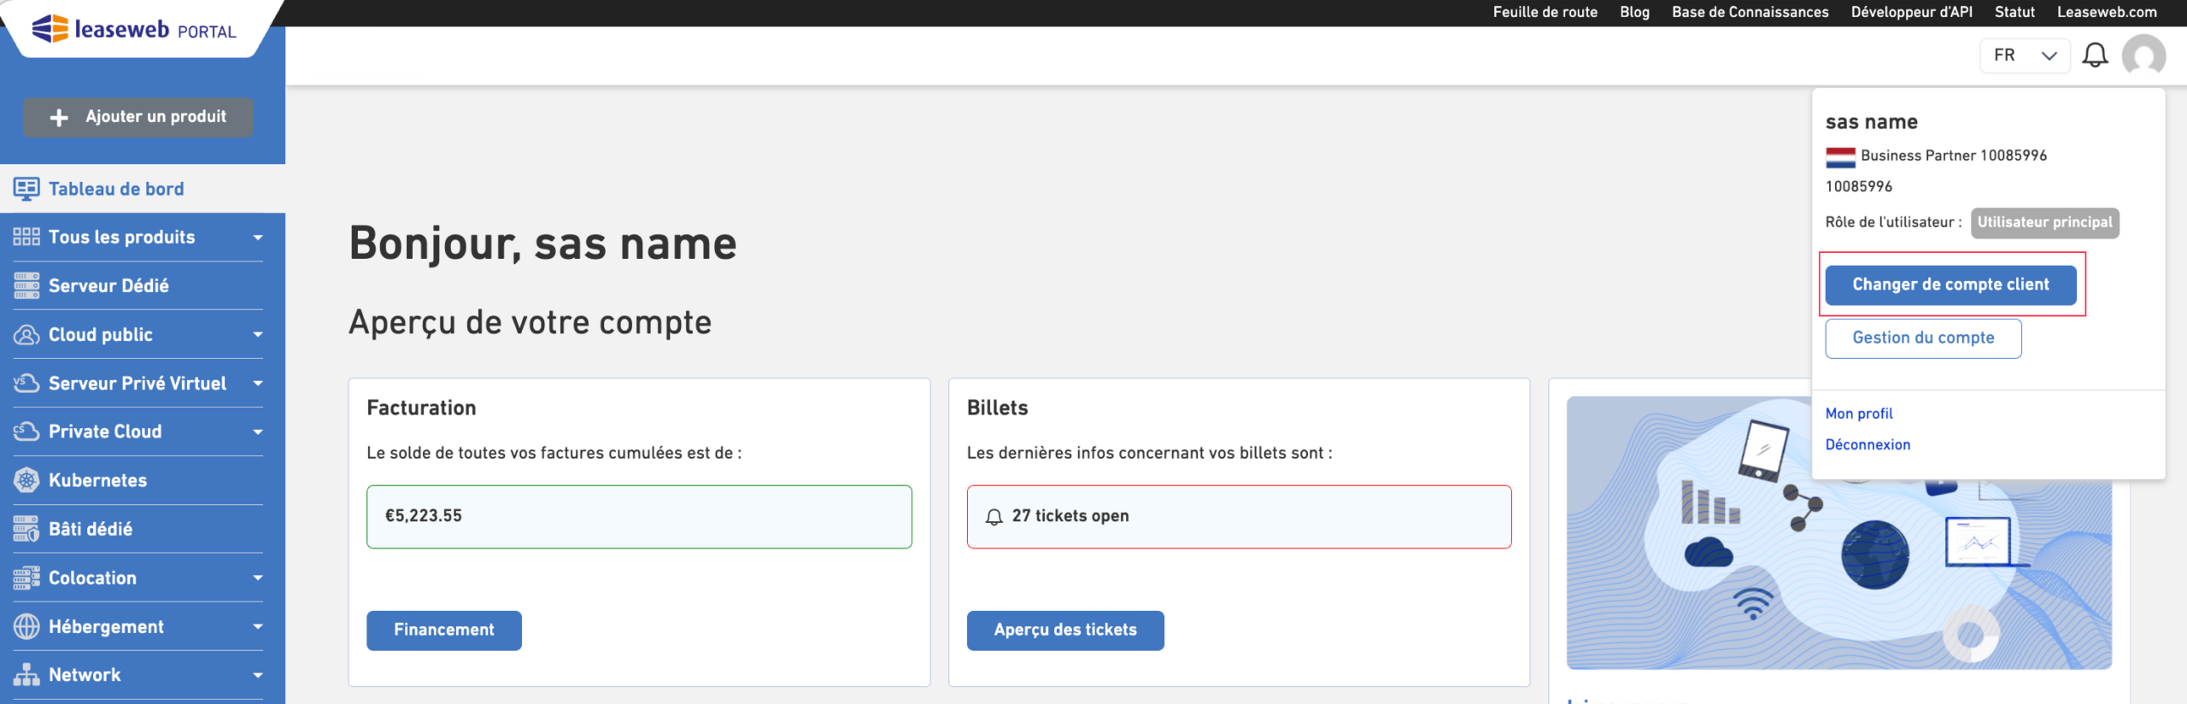Click the 27 tickets open box
Image resolution: width=2187 pixels, height=704 pixels.
(x=1239, y=517)
